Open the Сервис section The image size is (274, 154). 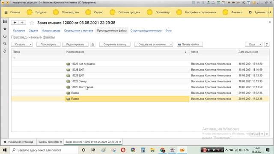[98, 12]
